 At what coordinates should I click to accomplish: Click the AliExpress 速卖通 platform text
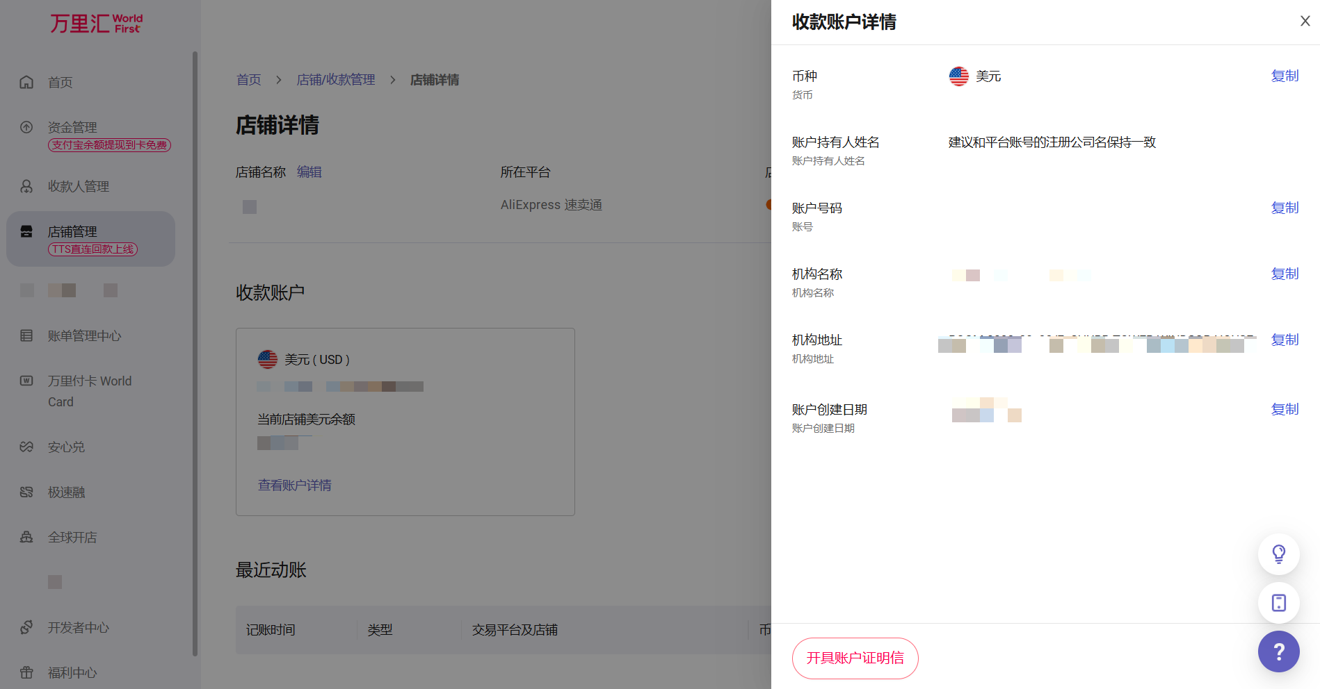click(x=552, y=205)
